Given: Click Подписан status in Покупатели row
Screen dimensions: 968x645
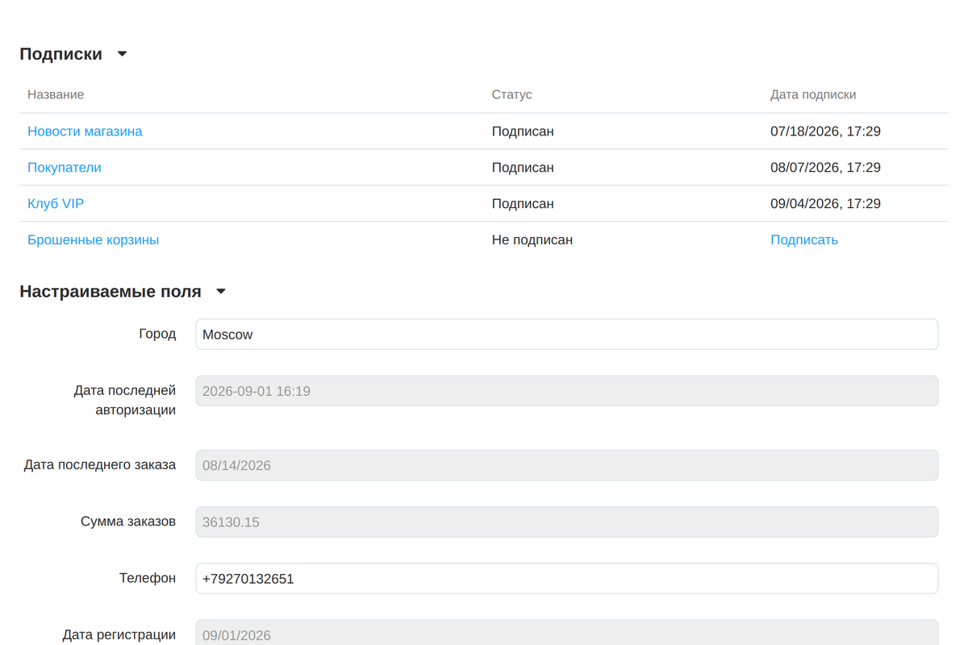Looking at the screenshot, I should point(523,168).
